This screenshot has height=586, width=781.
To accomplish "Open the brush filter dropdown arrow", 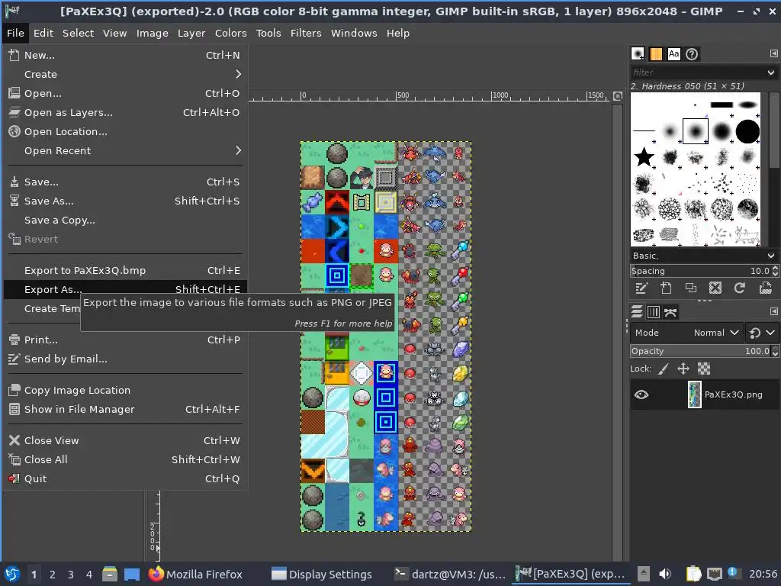I will (x=771, y=72).
